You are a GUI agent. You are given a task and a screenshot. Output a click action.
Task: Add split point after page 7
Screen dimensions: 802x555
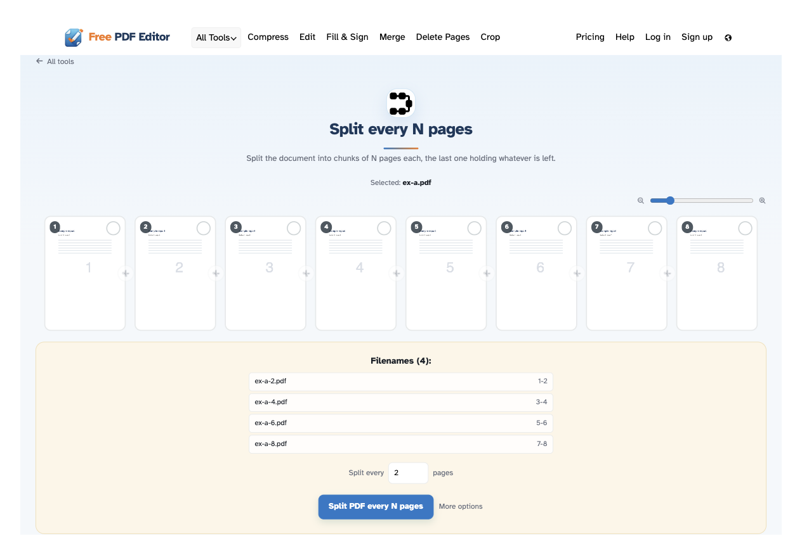point(667,274)
